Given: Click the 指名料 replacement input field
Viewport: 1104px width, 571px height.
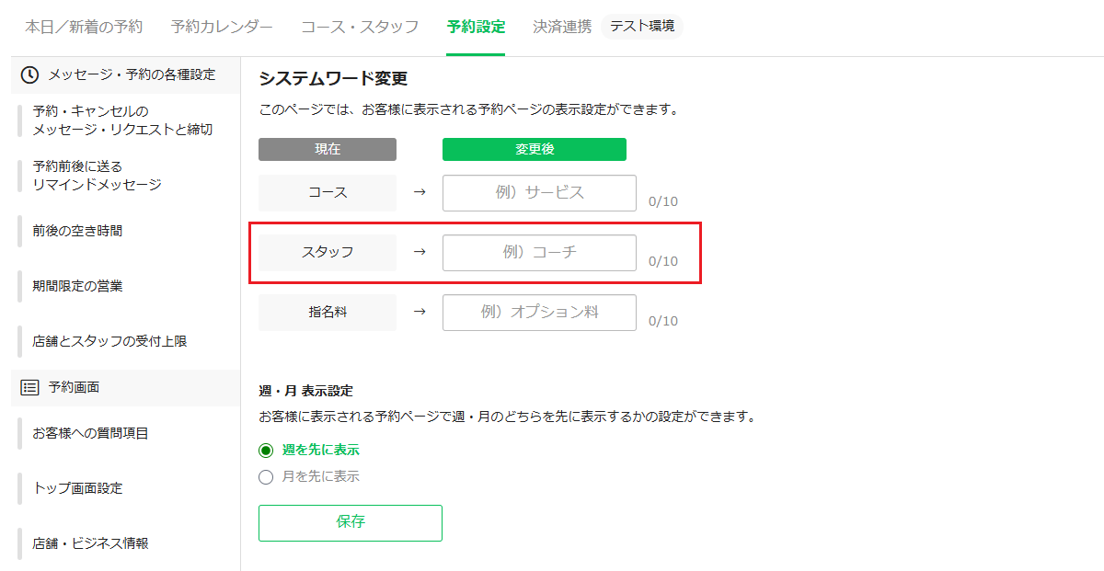Looking at the screenshot, I should 539,313.
